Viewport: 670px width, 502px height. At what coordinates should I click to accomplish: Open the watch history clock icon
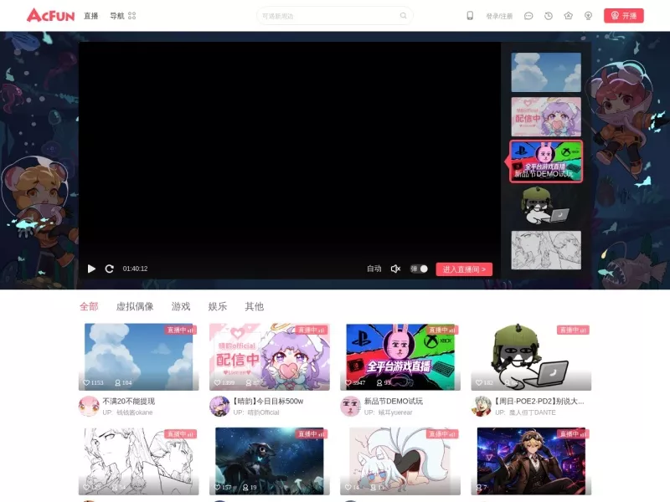pos(549,16)
